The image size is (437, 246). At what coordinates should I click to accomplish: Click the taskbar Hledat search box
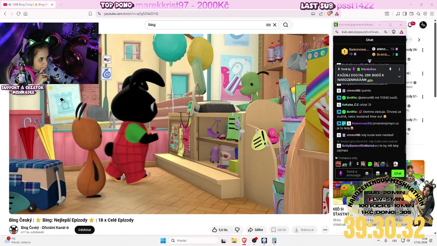194,241
